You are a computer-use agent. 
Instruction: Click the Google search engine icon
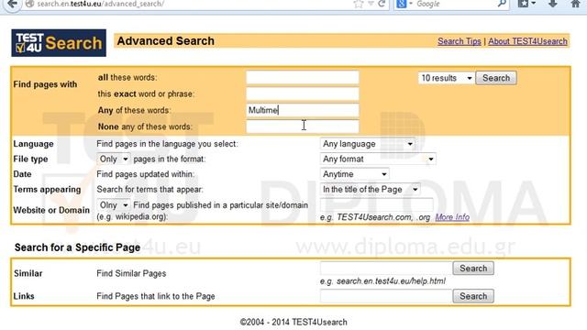click(401, 4)
